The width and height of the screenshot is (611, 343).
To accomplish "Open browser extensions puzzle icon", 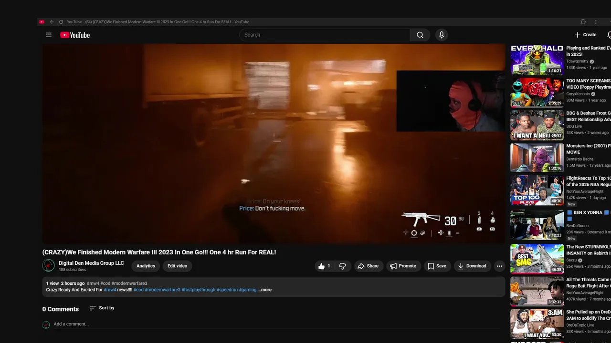I will (583, 22).
